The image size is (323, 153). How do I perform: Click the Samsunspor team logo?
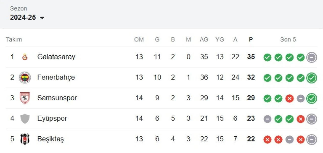(x=24, y=98)
